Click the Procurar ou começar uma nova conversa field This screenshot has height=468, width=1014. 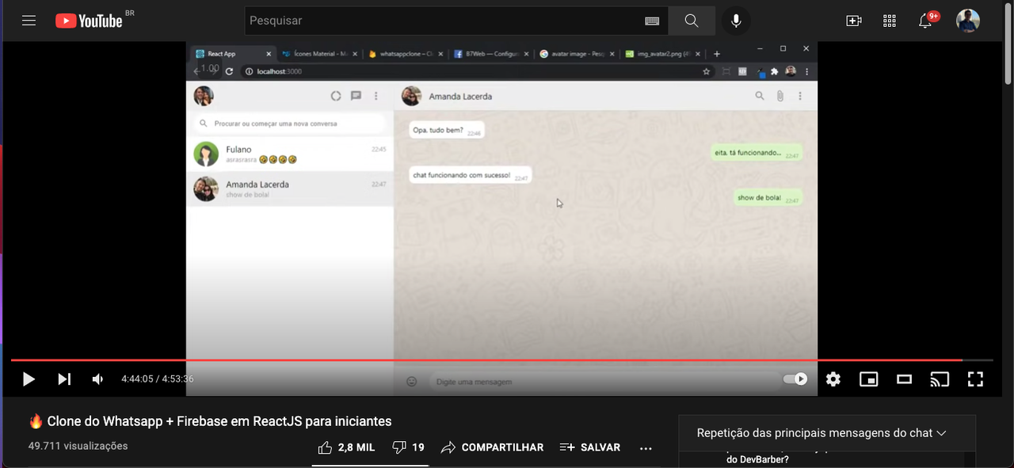(x=289, y=124)
